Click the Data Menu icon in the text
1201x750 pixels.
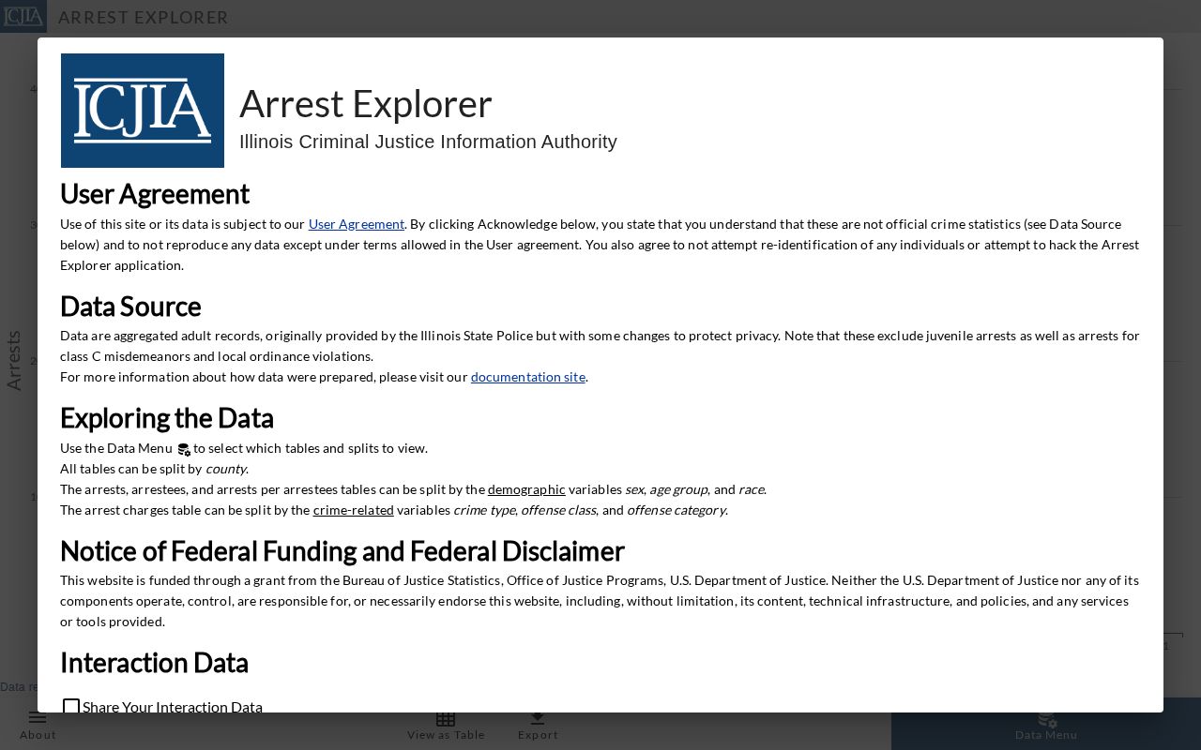[184, 449]
